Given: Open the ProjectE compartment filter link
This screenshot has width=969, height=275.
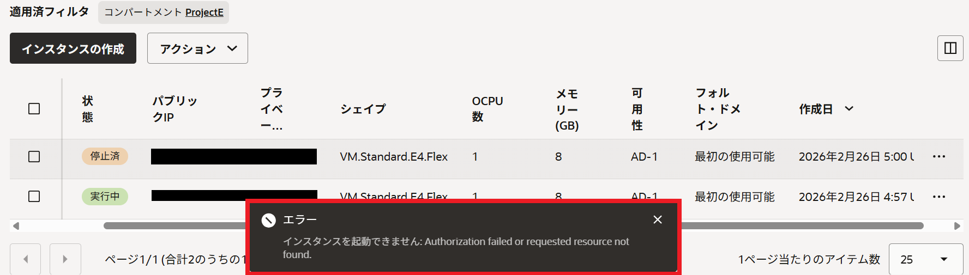Looking at the screenshot, I should 204,13.
